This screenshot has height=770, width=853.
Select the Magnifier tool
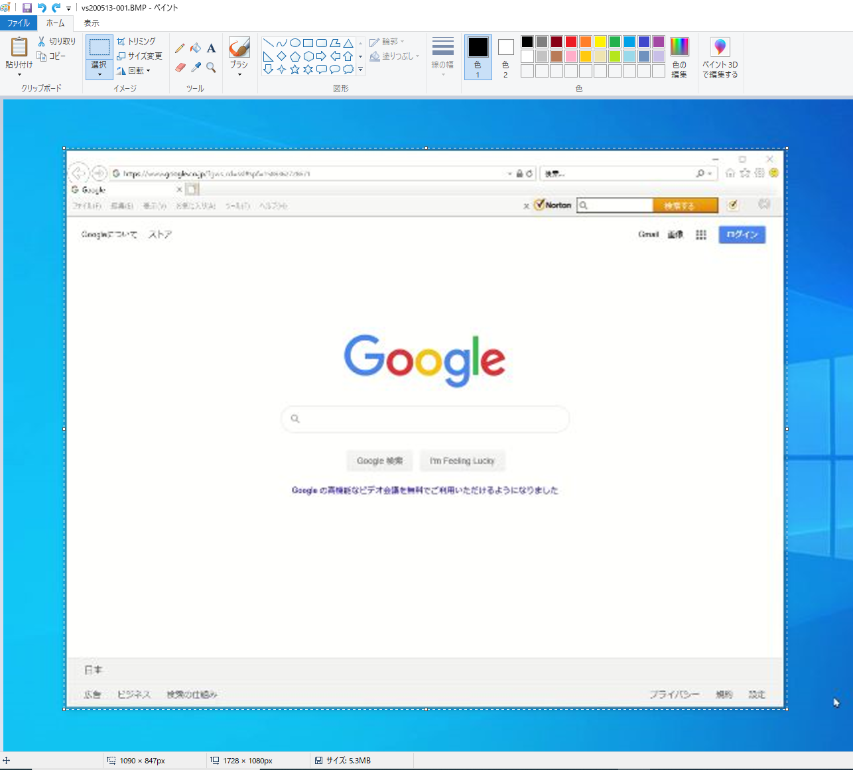211,68
